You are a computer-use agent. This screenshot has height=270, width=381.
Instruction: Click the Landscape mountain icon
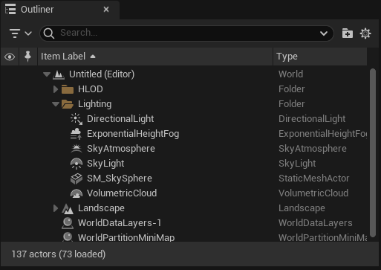click(x=68, y=208)
